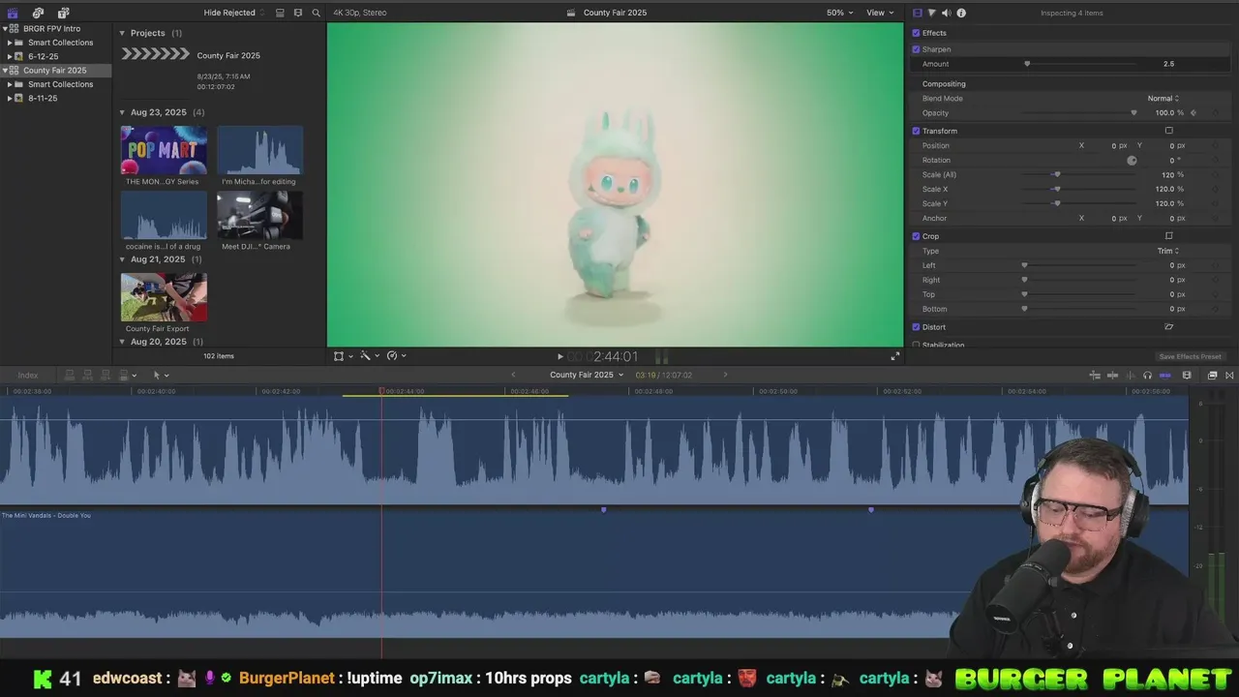Switch to the Info inspector icon
Viewport: 1239px width, 697px height.
click(x=961, y=13)
